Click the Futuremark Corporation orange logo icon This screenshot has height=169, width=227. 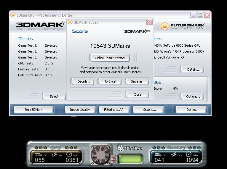pyautogui.click(x=164, y=26)
